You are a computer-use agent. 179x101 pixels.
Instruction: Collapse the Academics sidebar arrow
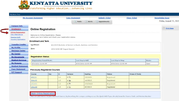point(10,29)
